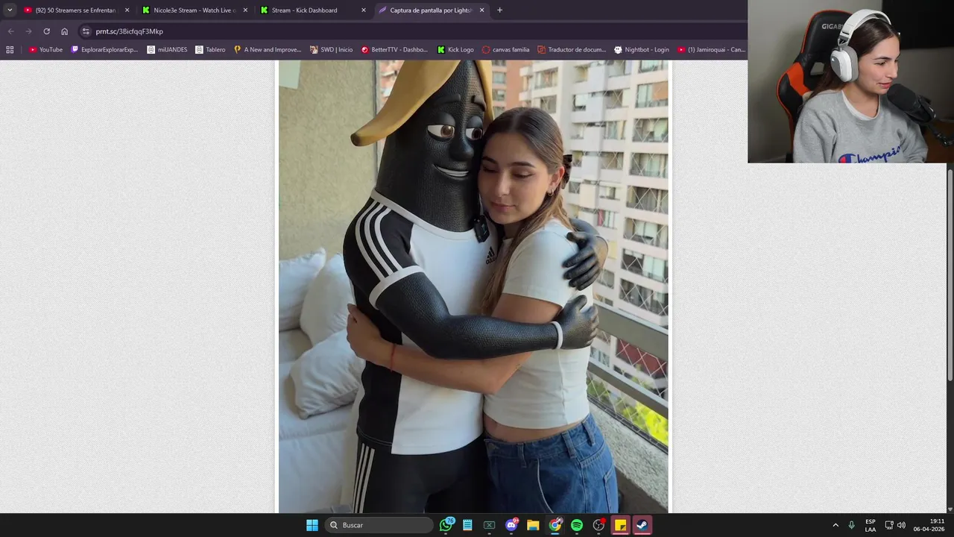Open OBS Studio from the taskbar
954x537 pixels.
click(598, 525)
